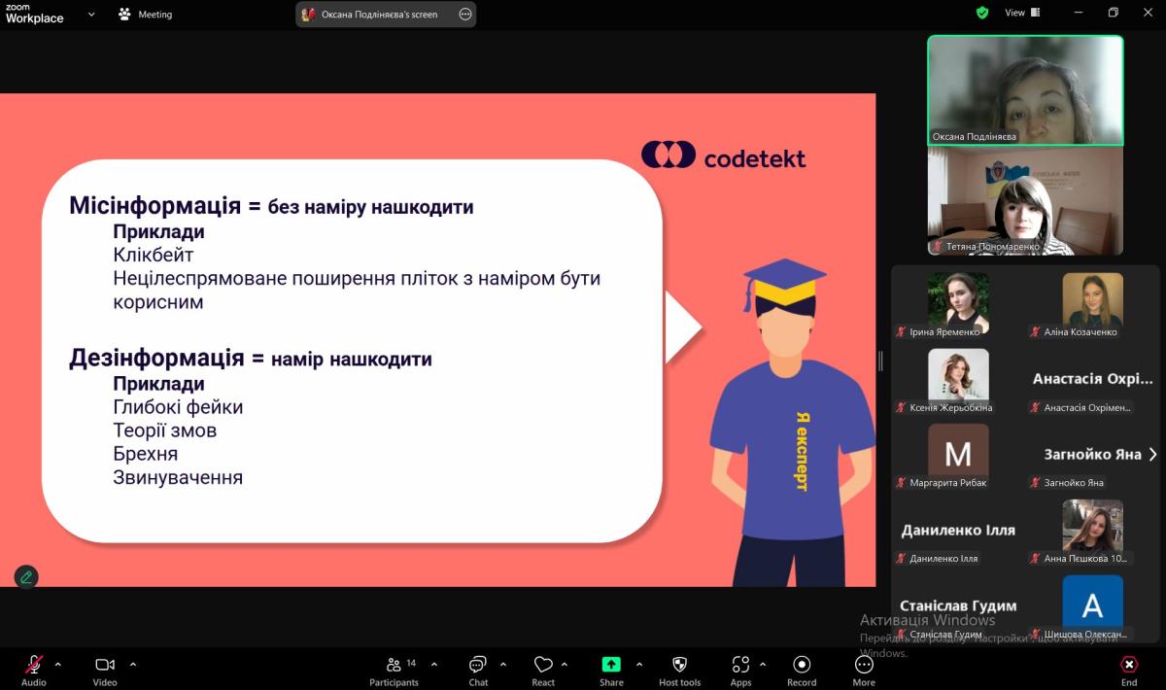Click the More options icon

(x=864, y=665)
